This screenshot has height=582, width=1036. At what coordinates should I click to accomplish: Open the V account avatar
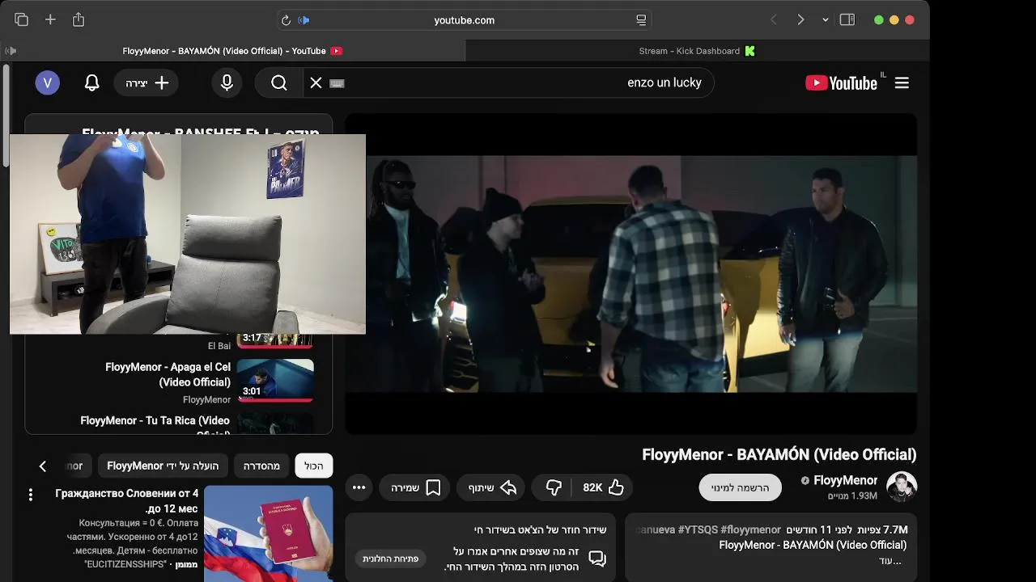tap(48, 82)
